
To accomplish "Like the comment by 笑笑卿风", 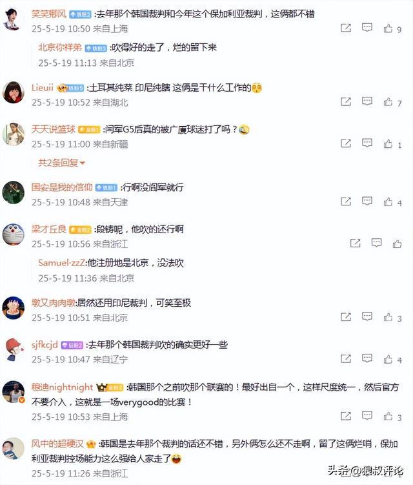I will (388, 28).
